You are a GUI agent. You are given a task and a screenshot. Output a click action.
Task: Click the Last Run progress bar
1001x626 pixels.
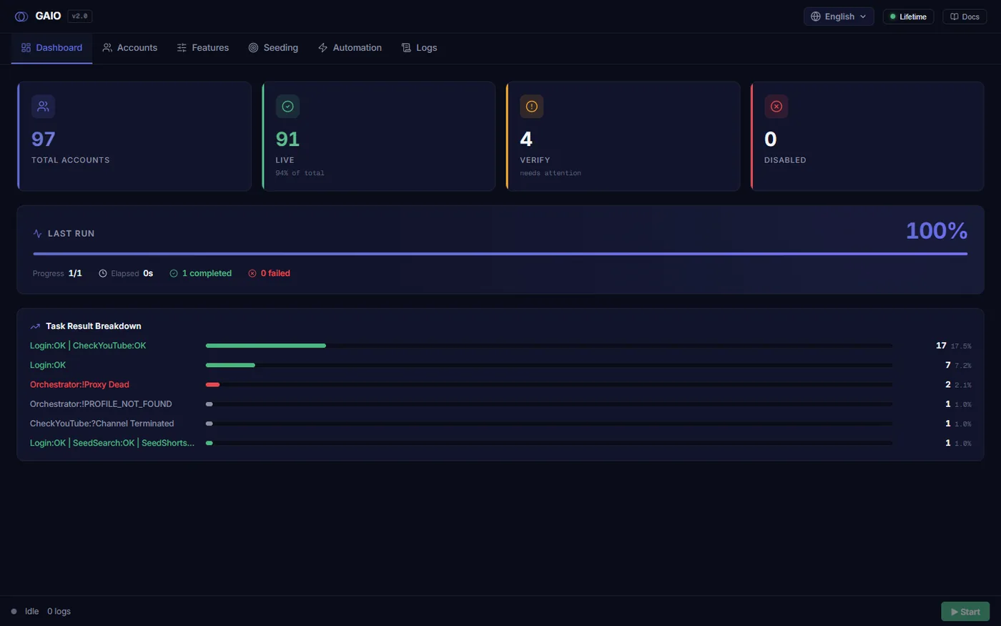[500, 254]
